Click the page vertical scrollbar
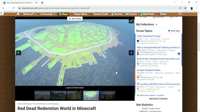 [199, 37]
